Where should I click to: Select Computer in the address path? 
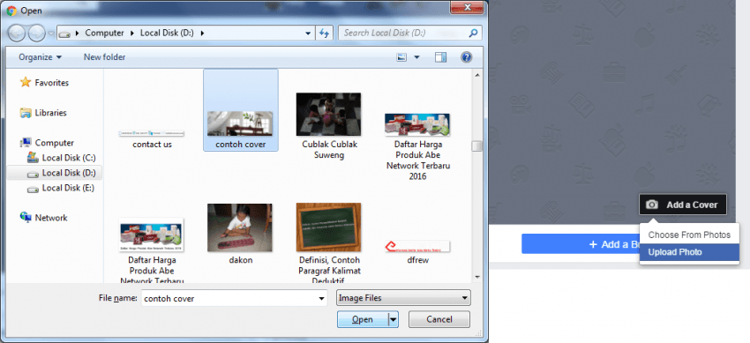(104, 33)
